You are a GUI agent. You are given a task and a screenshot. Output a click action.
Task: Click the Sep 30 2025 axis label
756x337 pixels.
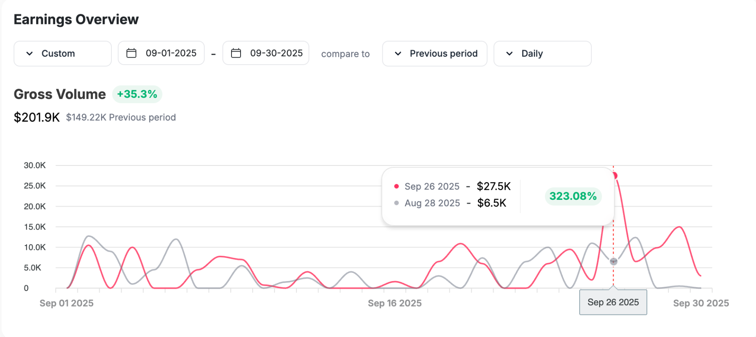coord(701,303)
